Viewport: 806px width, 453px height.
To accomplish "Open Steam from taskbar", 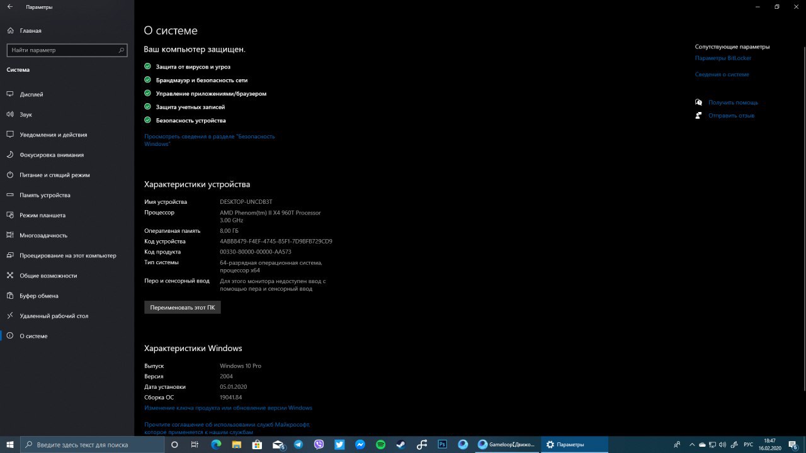I will click(401, 444).
